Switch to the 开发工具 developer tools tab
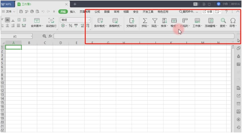 point(148,12)
